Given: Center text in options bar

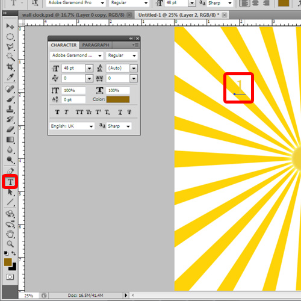Looking at the screenshot, I should click(x=255, y=3).
